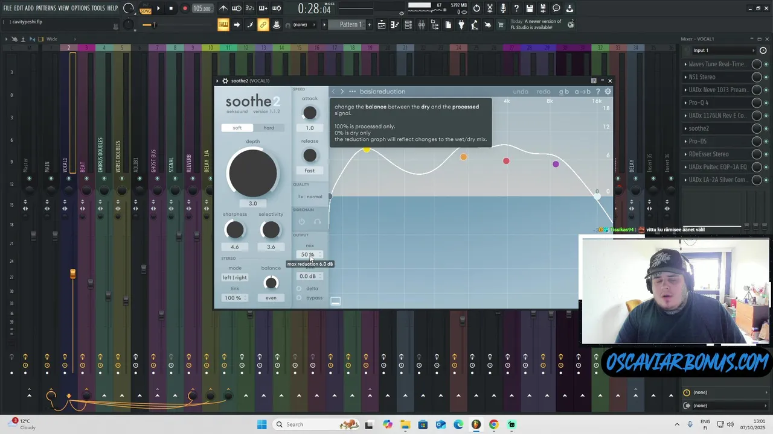Open the OPTIONS menu
This screenshot has width=773, height=434.
80,8
